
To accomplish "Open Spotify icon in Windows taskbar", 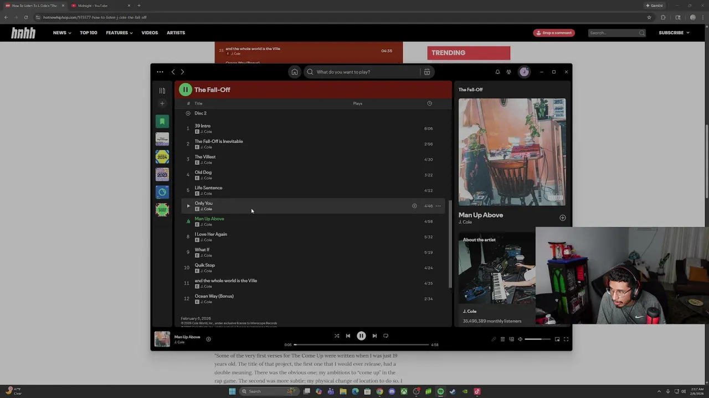I will pos(440,391).
